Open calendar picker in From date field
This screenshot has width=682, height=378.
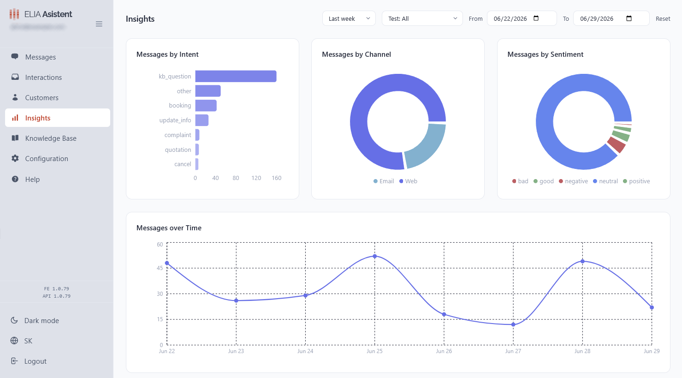click(536, 18)
